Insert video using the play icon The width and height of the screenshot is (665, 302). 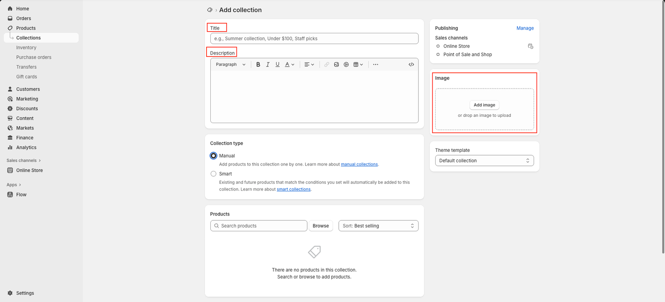(346, 64)
